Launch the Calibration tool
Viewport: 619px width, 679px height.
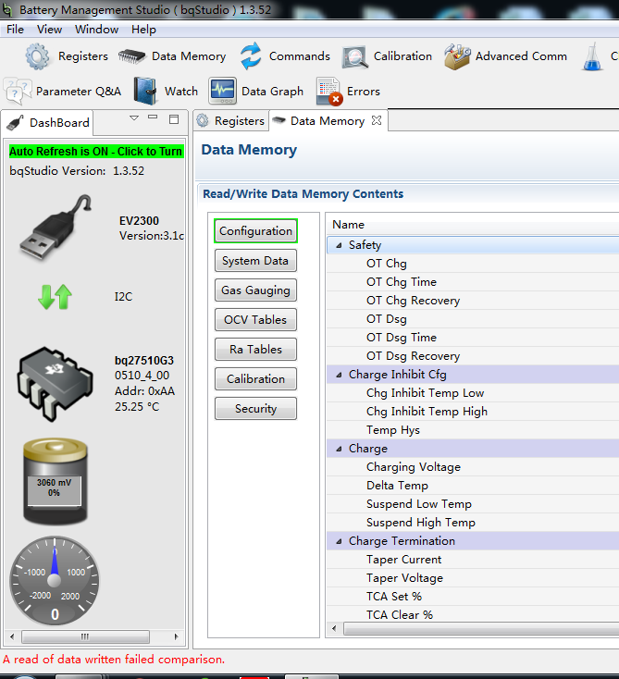pos(355,56)
